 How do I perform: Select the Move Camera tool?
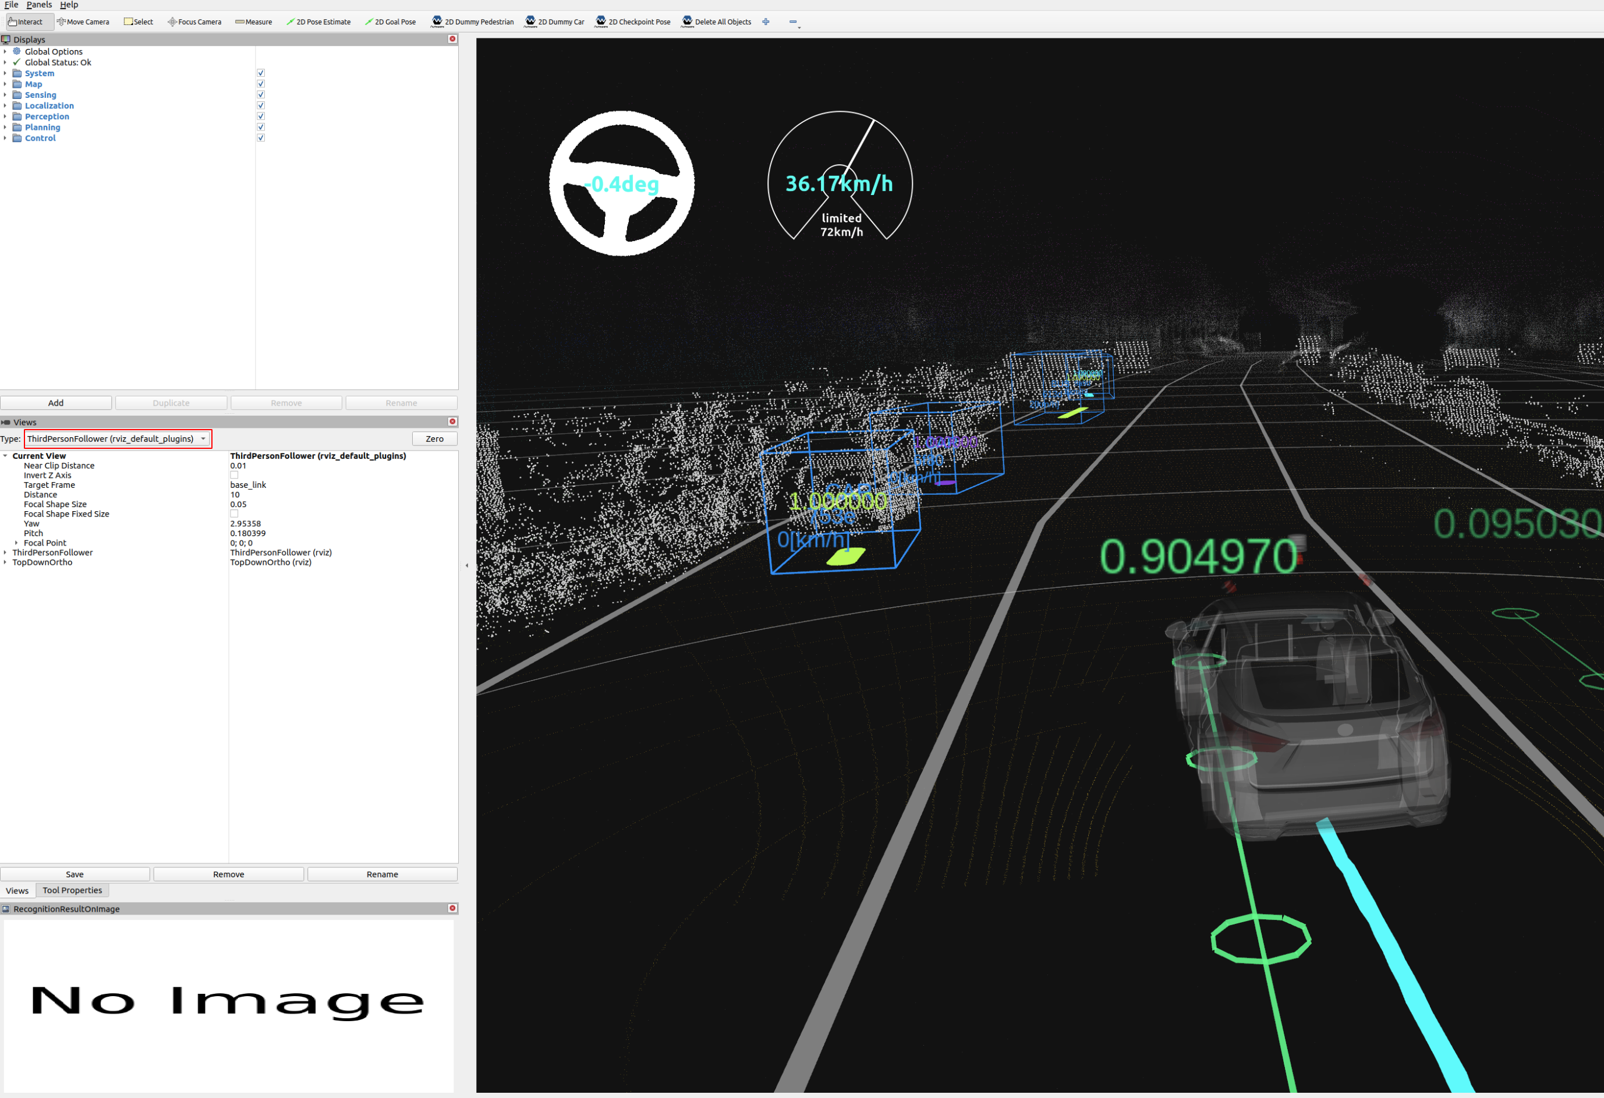tap(83, 22)
